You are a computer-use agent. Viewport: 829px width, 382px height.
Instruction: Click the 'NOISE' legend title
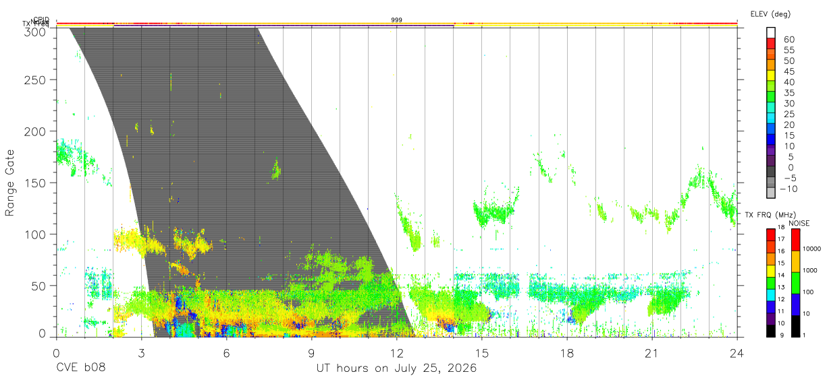(x=799, y=223)
